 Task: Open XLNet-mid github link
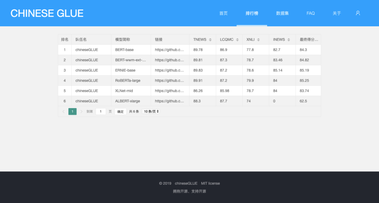click(169, 91)
